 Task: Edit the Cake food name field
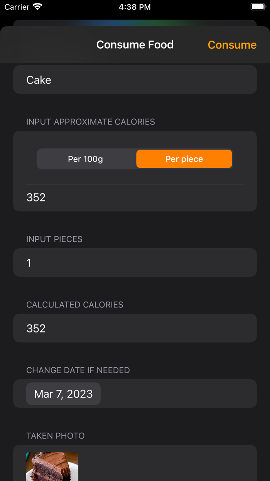pyautogui.click(x=135, y=80)
